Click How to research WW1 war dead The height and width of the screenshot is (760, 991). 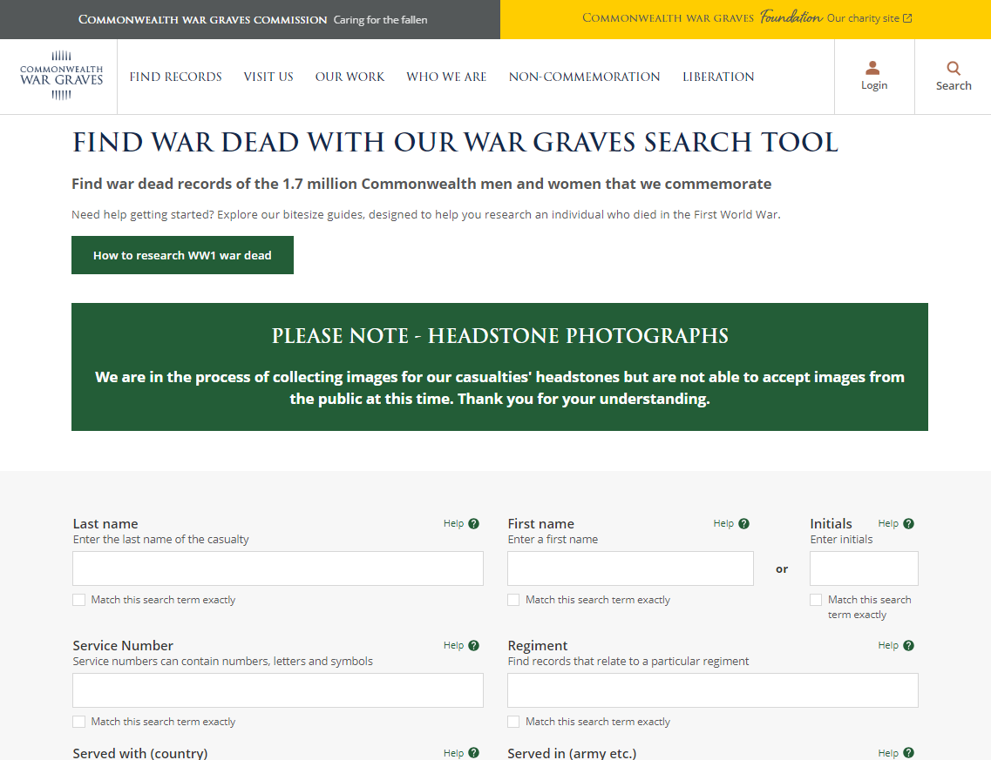[x=182, y=255]
